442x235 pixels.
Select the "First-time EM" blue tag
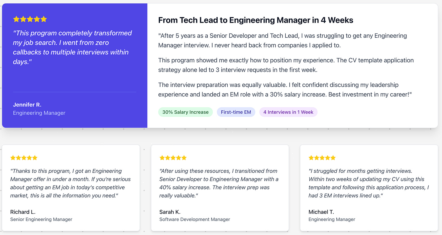[x=236, y=112]
